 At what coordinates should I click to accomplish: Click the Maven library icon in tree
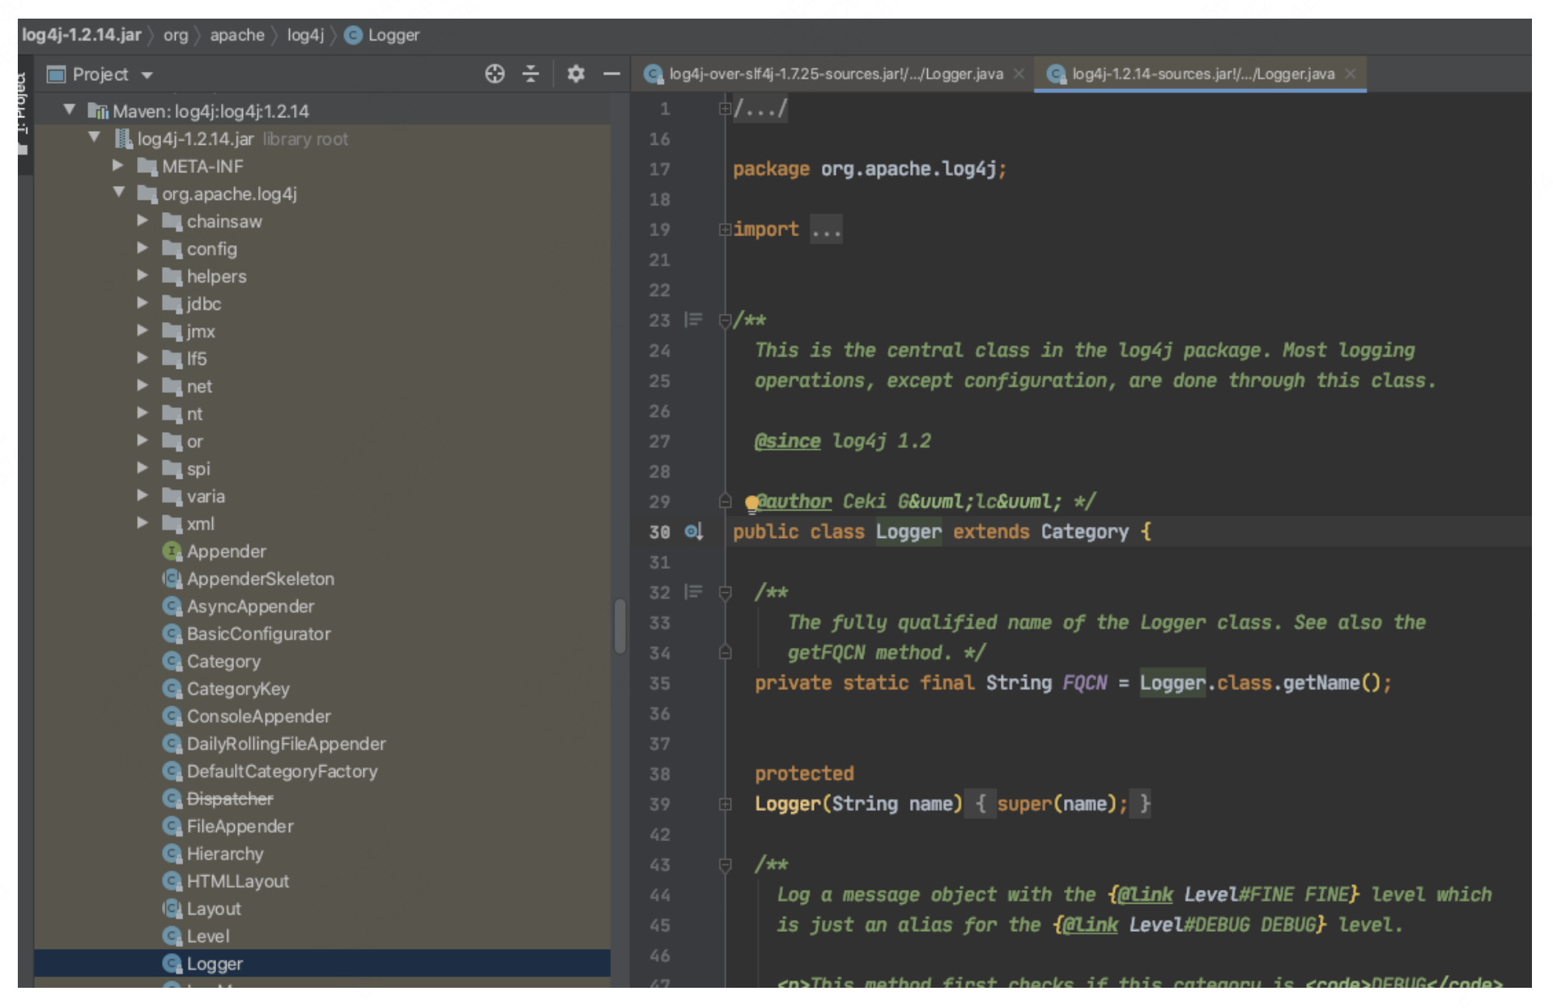[x=98, y=111]
